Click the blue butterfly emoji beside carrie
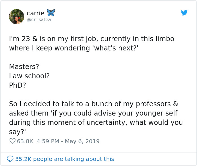 [x=51, y=13]
